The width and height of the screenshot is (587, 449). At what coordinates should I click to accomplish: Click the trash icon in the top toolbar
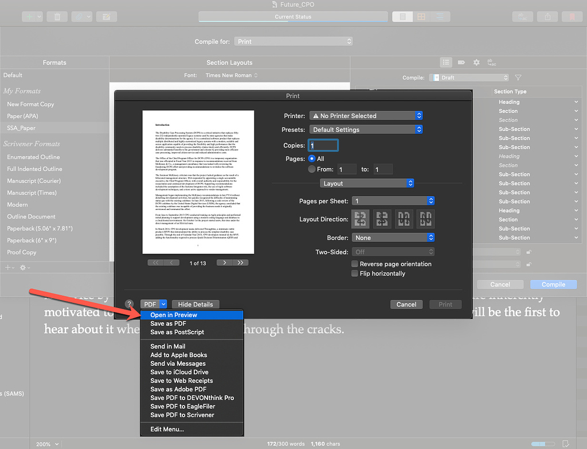click(57, 17)
